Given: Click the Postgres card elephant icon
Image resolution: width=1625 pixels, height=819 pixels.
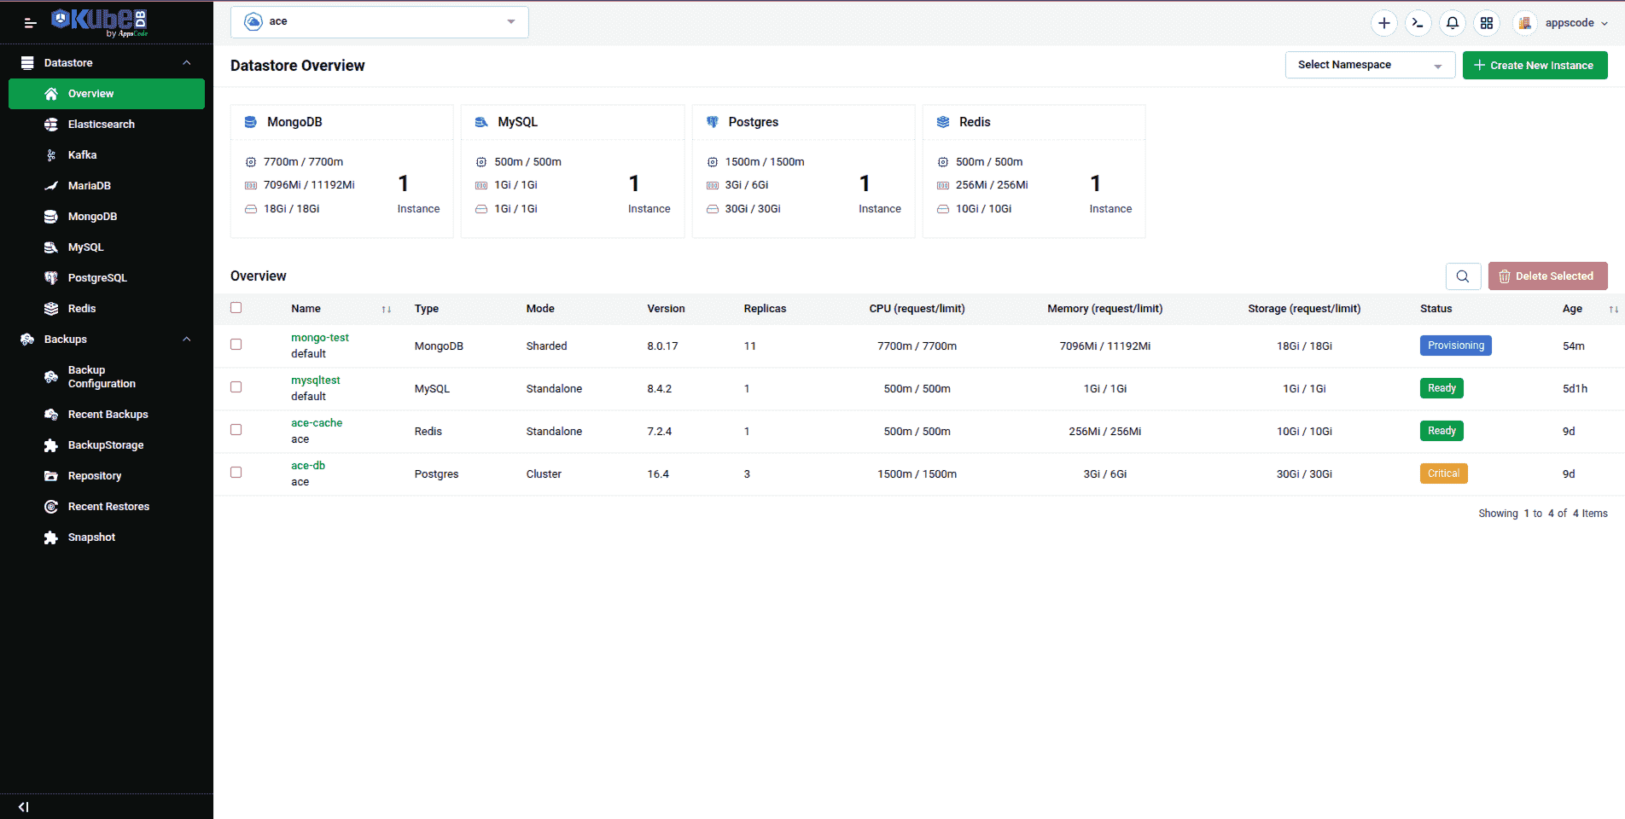Looking at the screenshot, I should point(713,122).
